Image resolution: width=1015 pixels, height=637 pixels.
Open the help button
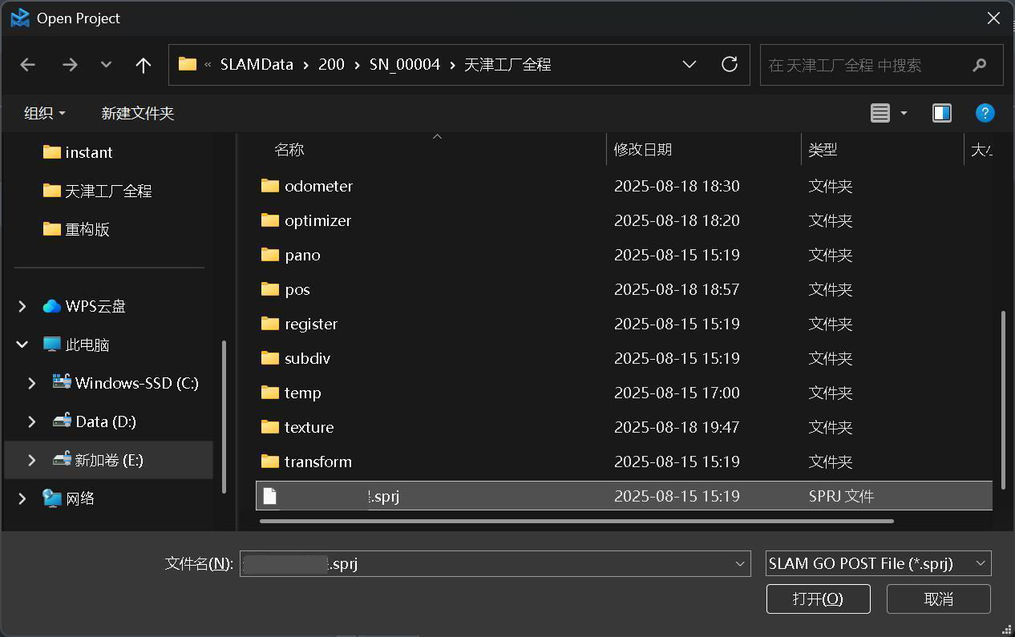[x=985, y=113]
